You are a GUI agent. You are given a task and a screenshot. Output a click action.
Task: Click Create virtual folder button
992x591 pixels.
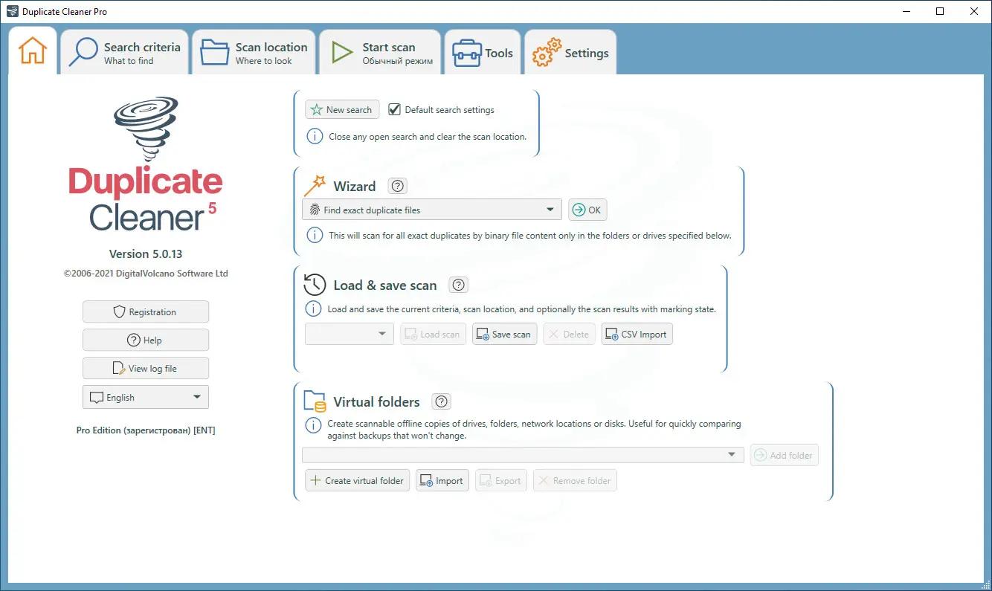click(x=357, y=480)
